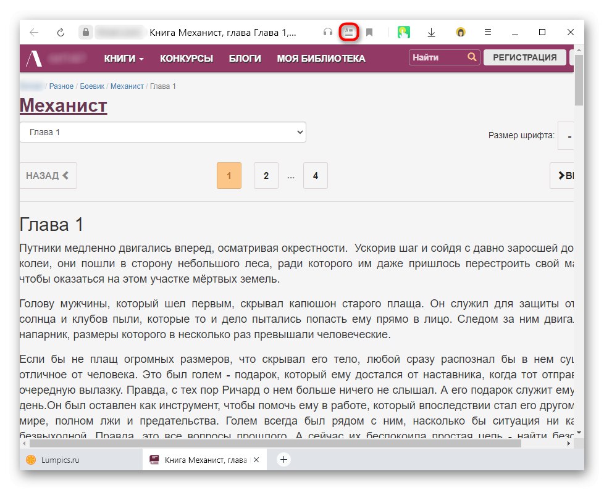
Task: Open the МОЯ БИБЛИОТЕКА menu item
Action: 321,57
